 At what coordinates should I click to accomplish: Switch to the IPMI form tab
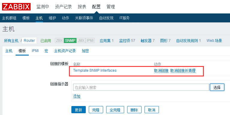[x=35, y=51]
